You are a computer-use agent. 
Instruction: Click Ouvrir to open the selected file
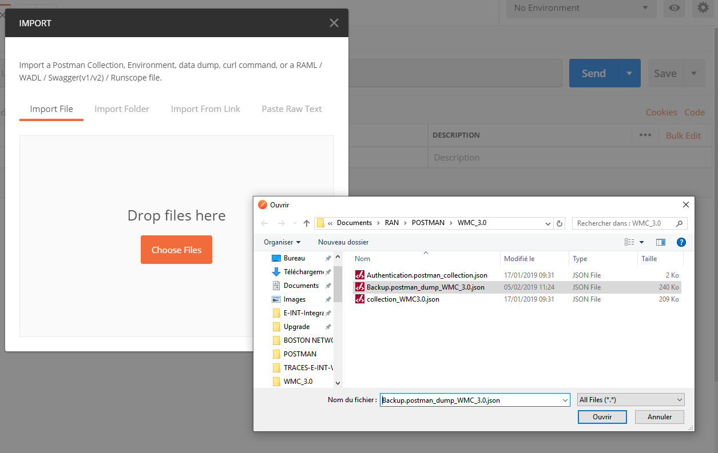[x=602, y=417]
